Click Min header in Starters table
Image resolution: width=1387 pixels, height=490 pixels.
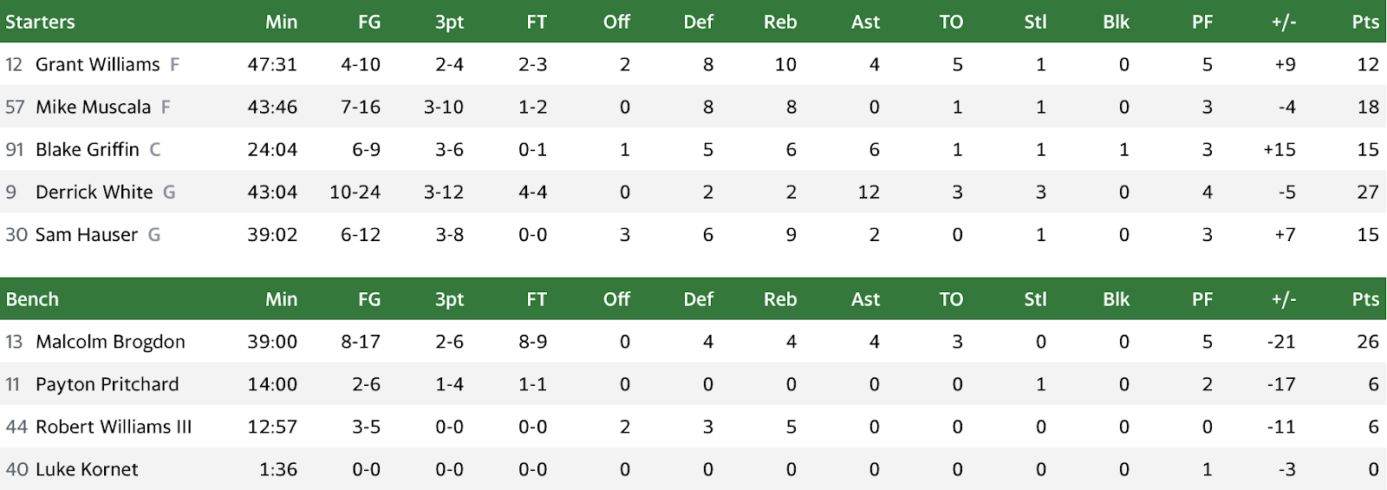coord(281,22)
